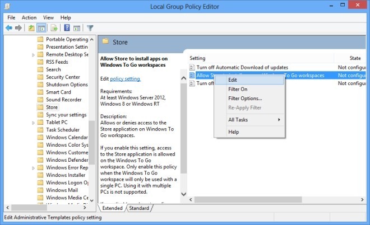Choose Edit from the context menu
370x225 pixels.
249,80
